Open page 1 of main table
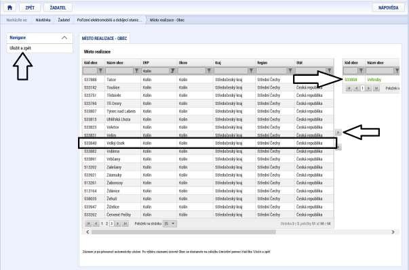 pyautogui.click(x=102, y=223)
